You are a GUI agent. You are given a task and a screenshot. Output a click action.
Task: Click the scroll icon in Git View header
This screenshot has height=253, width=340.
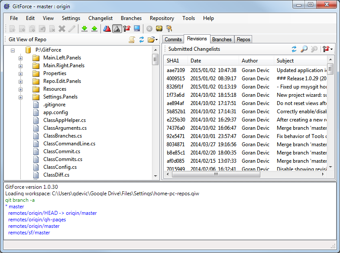coord(132,39)
